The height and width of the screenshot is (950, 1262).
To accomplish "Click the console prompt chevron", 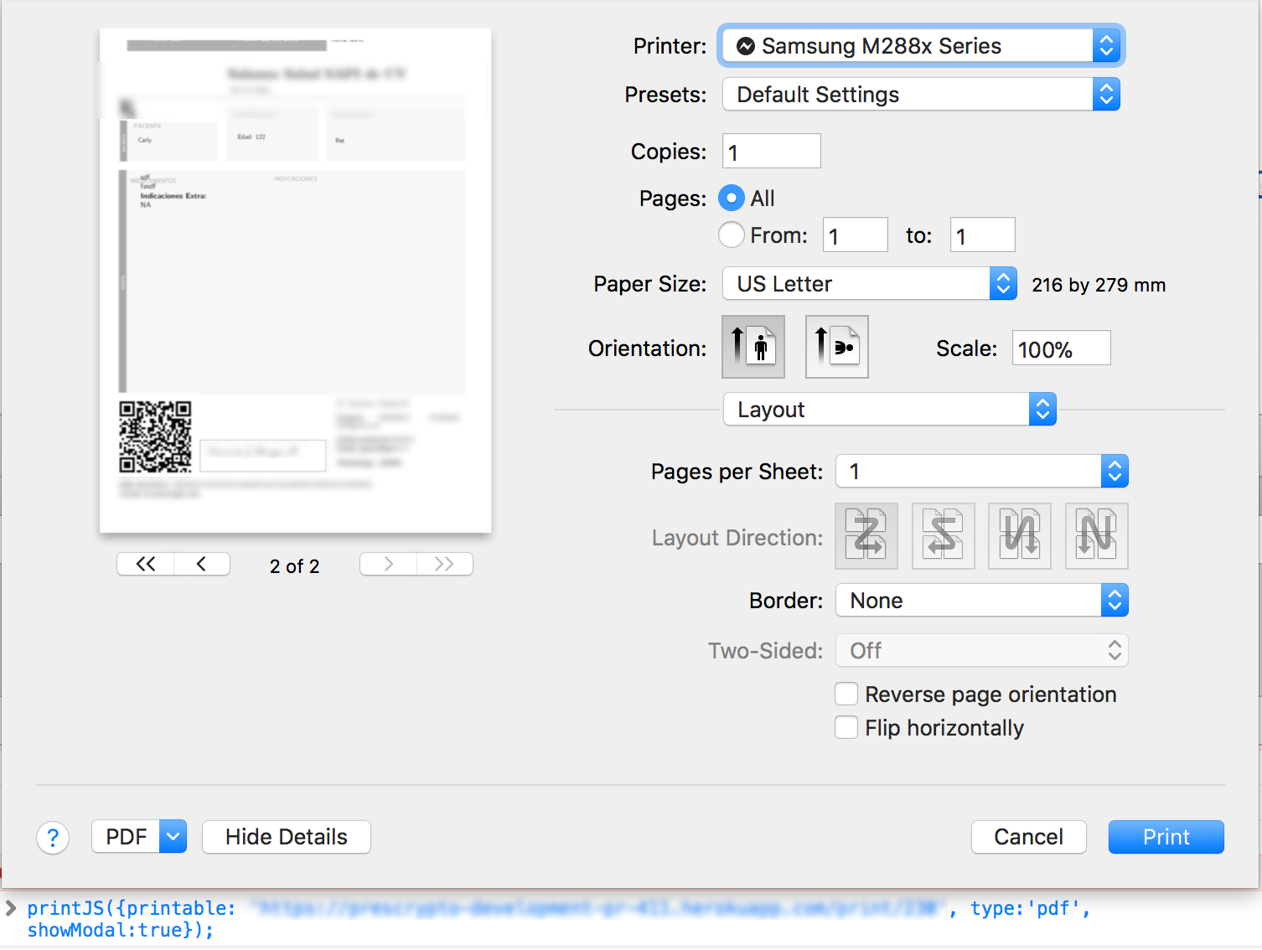I will [11, 908].
